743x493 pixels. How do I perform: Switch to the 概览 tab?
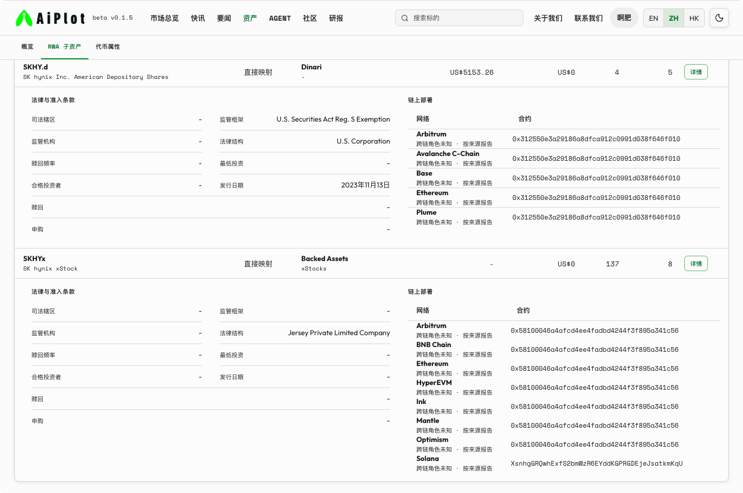point(27,46)
